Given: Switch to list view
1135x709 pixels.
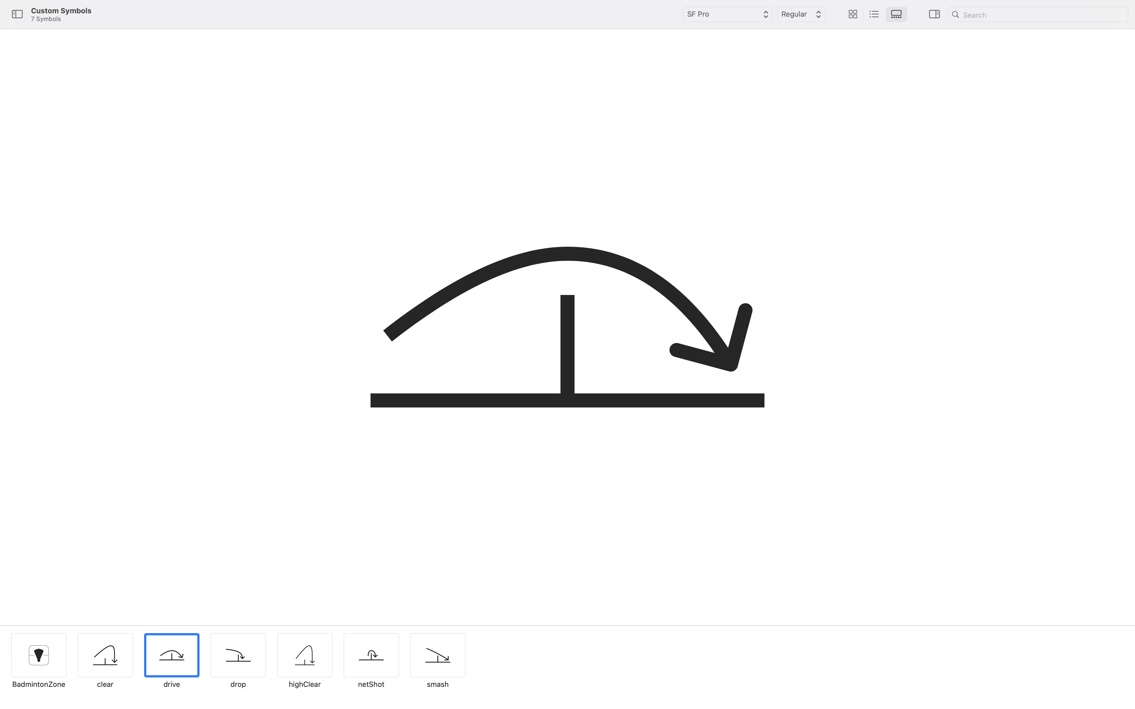Looking at the screenshot, I should pos(874,14).
